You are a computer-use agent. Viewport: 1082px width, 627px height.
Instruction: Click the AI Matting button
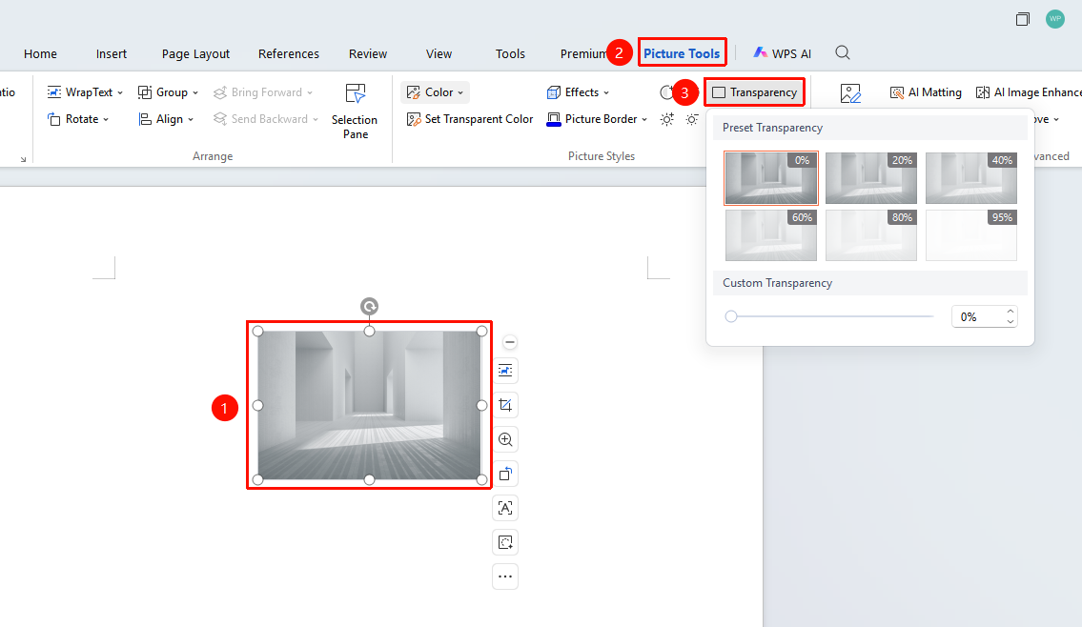pos(926,92)
